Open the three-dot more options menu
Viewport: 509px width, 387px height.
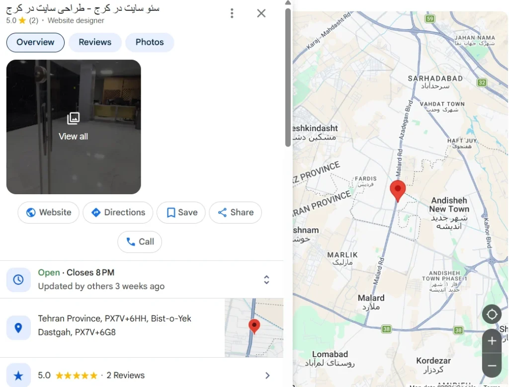click(232, 13)
